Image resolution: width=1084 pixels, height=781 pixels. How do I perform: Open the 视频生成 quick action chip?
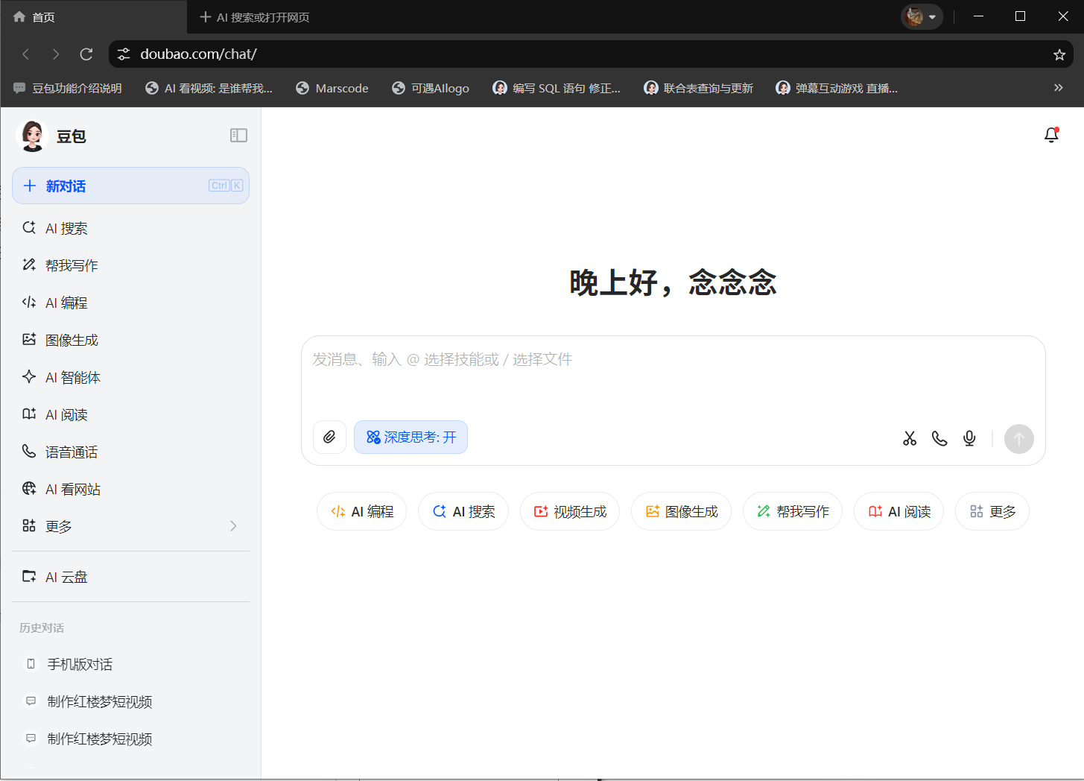click(570, 511)
